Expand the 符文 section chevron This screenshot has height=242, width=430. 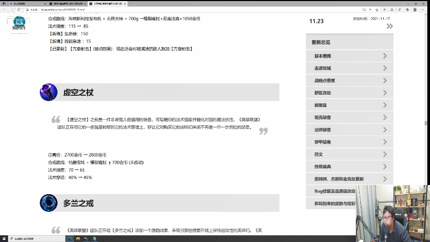click(x=385, y=154)
